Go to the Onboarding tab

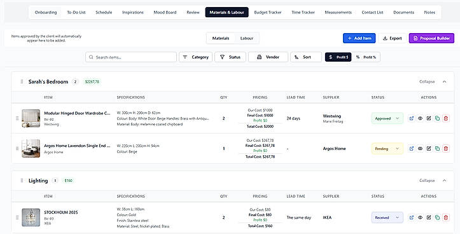46,12
